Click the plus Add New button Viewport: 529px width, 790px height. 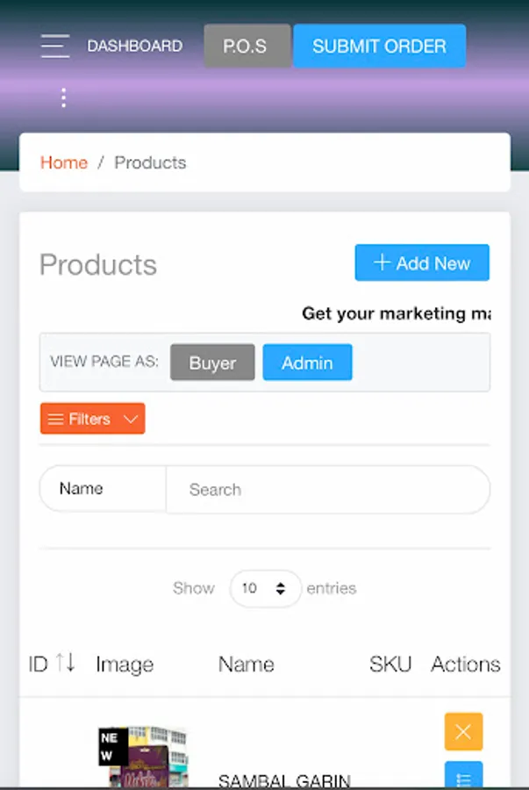[422, 262]
